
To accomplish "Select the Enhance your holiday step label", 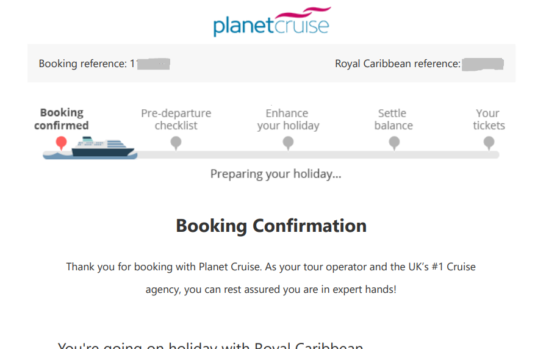I will pyautogui.click(x=288, y=119).
